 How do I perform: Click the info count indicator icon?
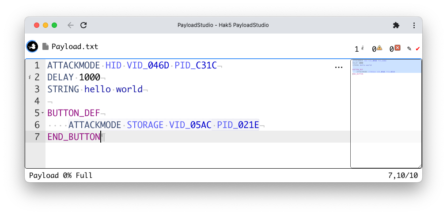point(363,48)
